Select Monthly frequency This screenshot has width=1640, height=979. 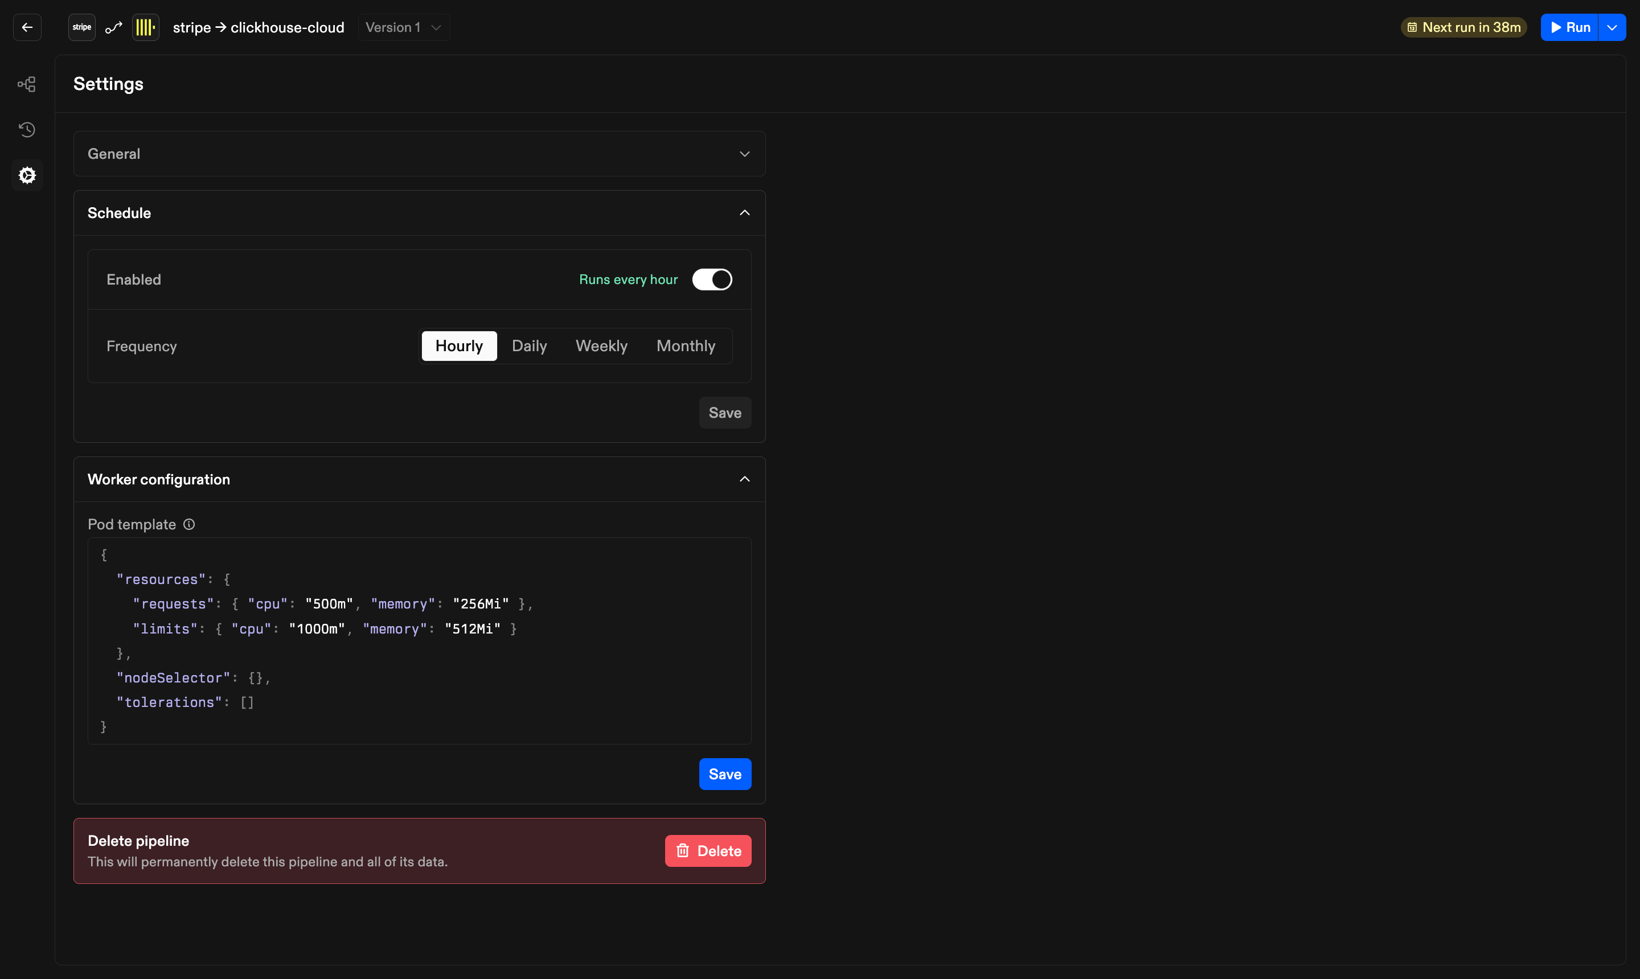point(686,345)
